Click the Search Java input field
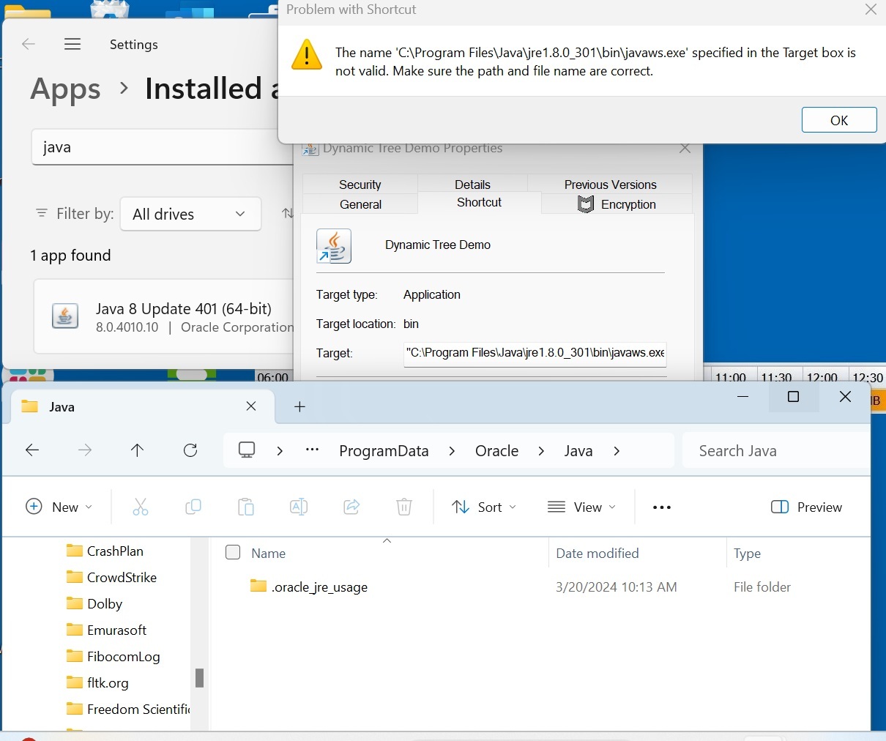The width and height of the screenshot is (886, 741). coord(776,451)
